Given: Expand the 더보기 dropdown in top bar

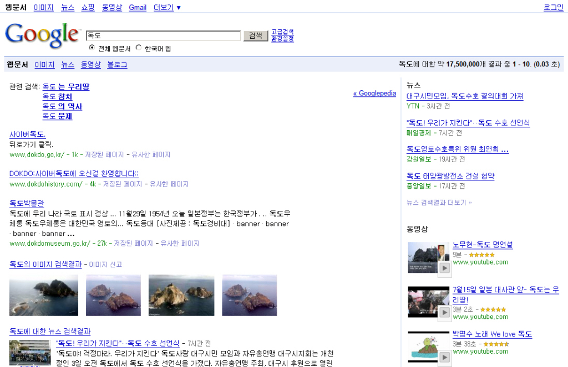Looking at the screenshot, I should click(167, 7).
